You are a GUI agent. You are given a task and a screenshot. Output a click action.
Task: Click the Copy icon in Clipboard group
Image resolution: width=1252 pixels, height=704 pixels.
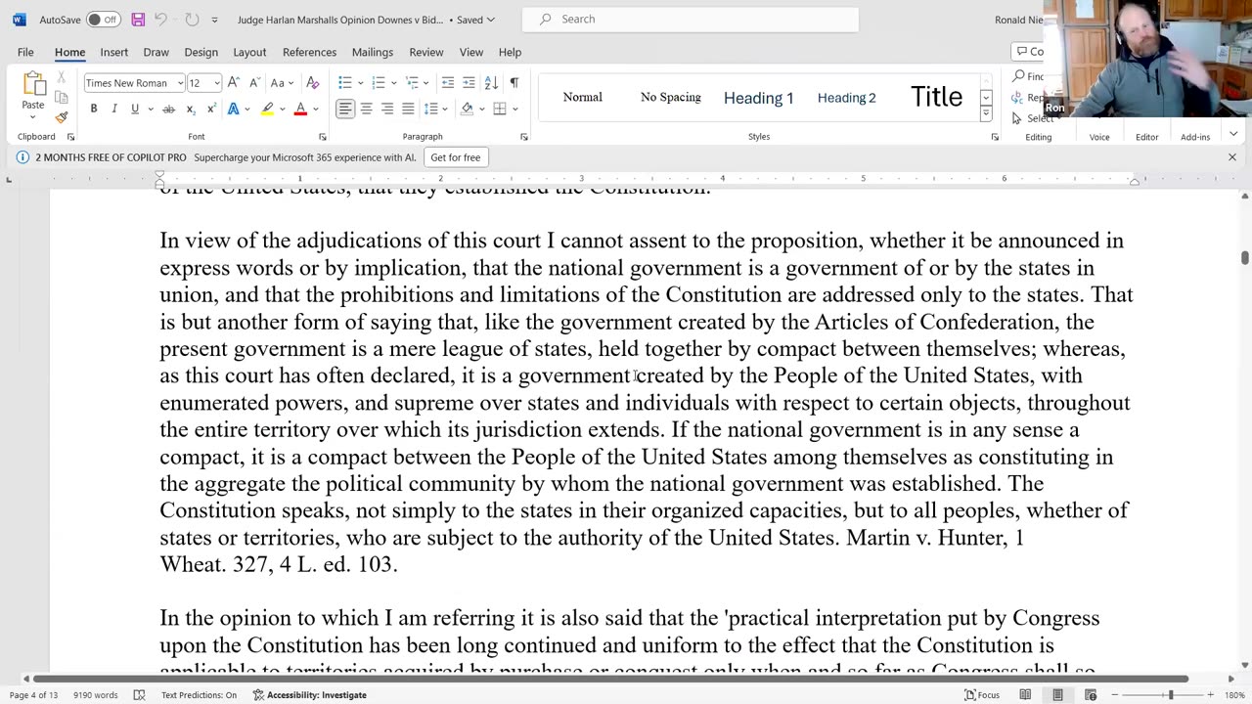(x=62, y=97)
